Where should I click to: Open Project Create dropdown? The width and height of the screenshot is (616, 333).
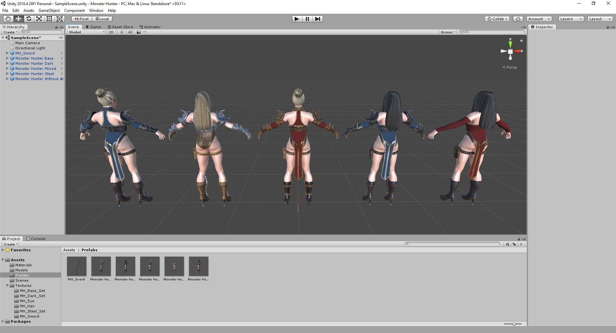11,244
